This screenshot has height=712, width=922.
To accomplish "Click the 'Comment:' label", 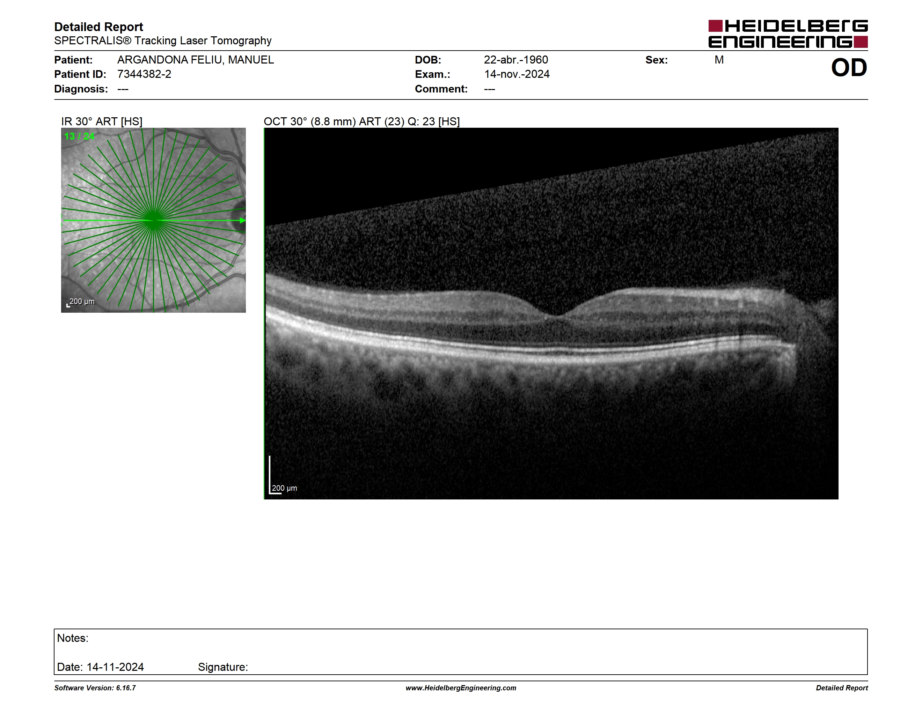I will pos(441,89).
